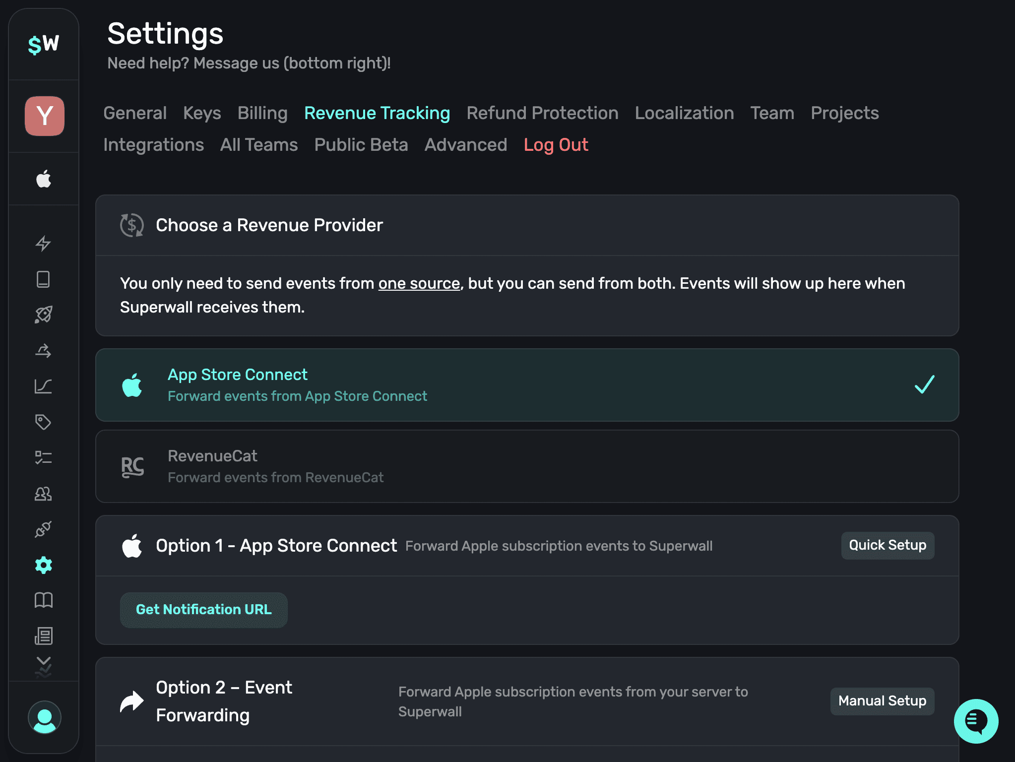Select RevenueCat as revenue provider

coord(527,466)
